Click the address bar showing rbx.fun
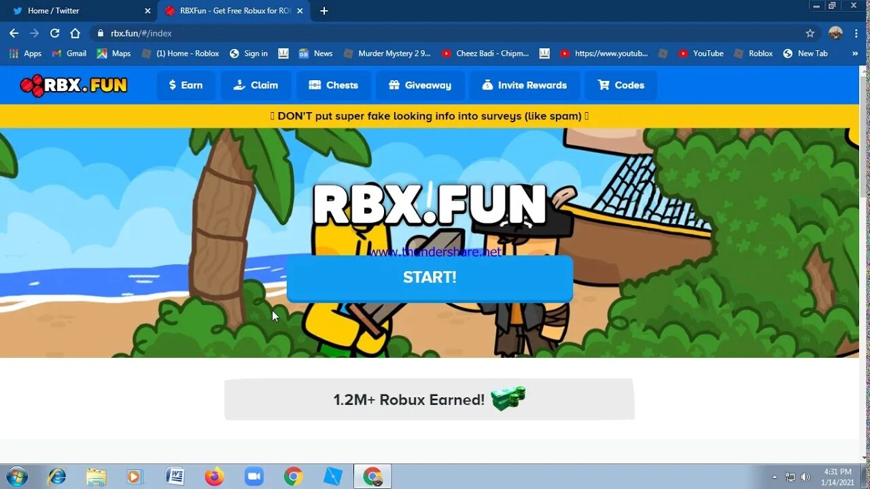The image size is (870, 489). (x=455, y=33)
